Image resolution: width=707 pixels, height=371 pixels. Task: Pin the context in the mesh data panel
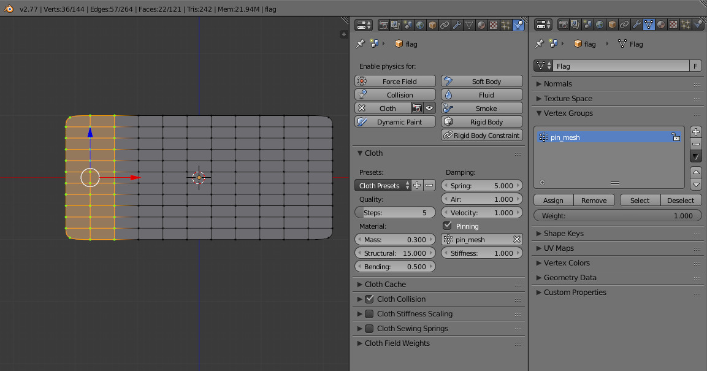click(x=539, y=44)
